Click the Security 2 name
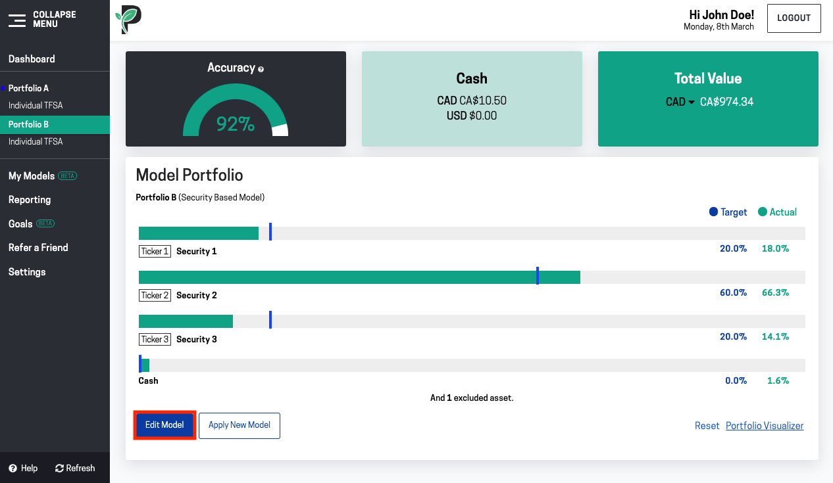This screenshot has width=833, height=483. coord(197,296)
